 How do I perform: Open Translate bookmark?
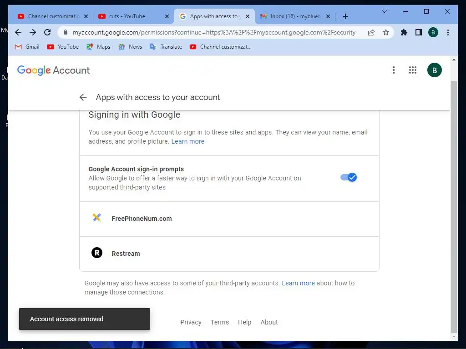(x=166, y=47)
